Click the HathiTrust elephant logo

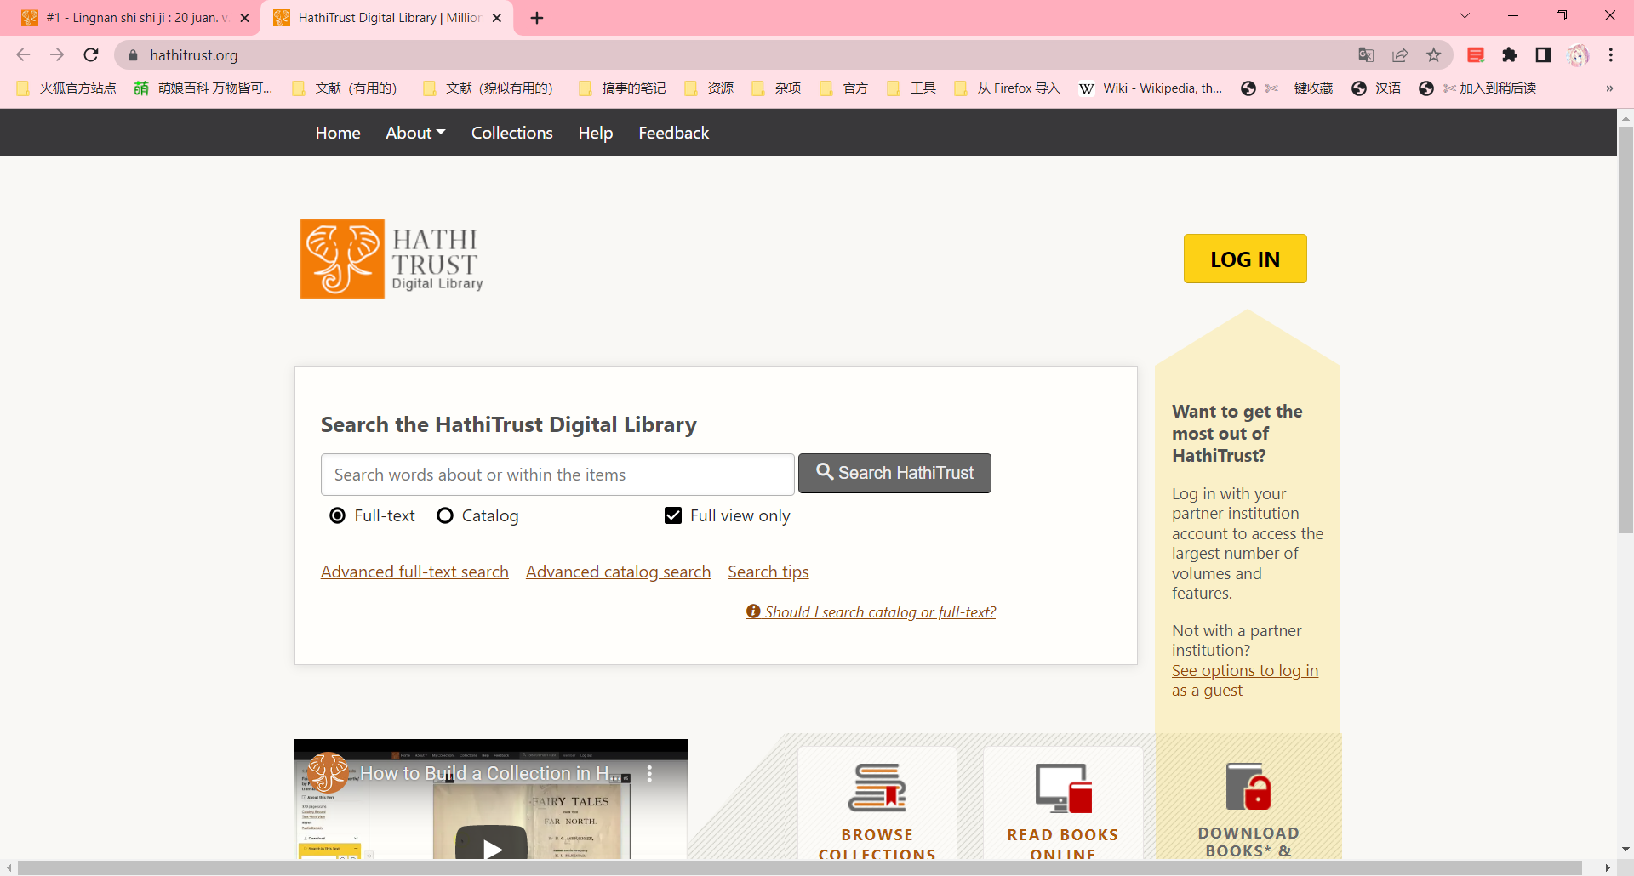[342, 259]
